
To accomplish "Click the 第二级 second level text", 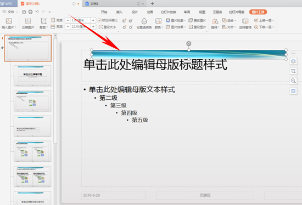I will coord(108,98).
